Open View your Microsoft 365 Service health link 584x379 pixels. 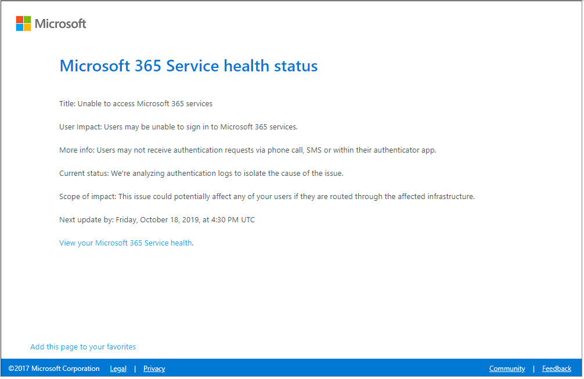pyautogui.click(x=125, y=243)
